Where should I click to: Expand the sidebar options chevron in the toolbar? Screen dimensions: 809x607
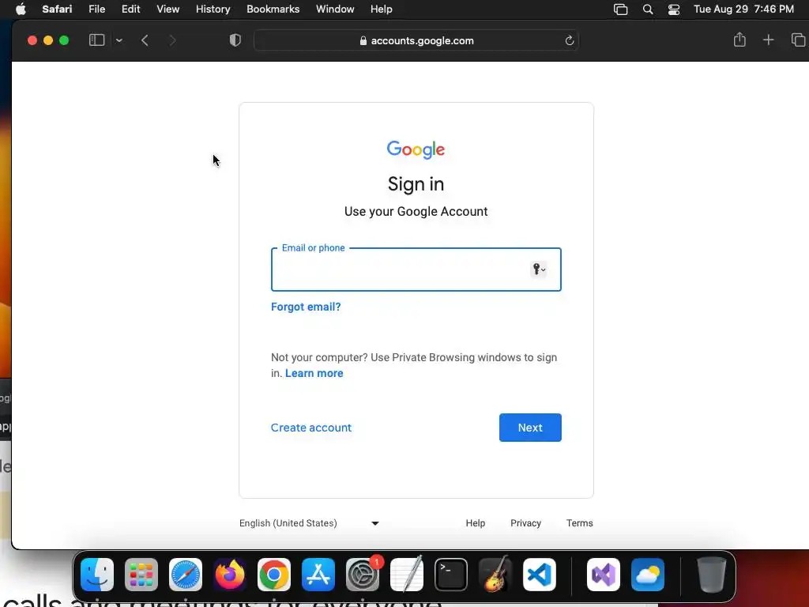(x=119, y=40)
